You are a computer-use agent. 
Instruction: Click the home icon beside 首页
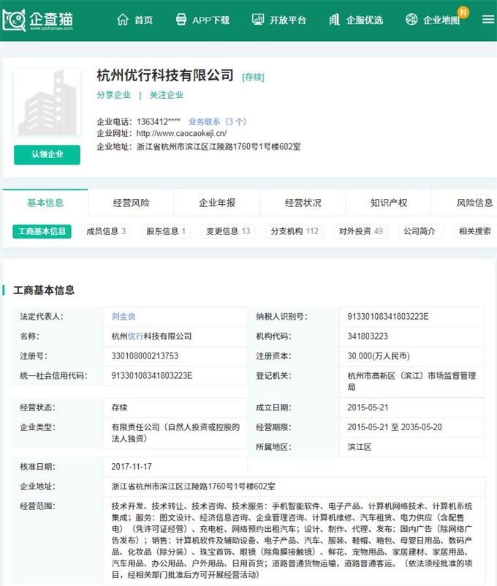click(123, 20)
